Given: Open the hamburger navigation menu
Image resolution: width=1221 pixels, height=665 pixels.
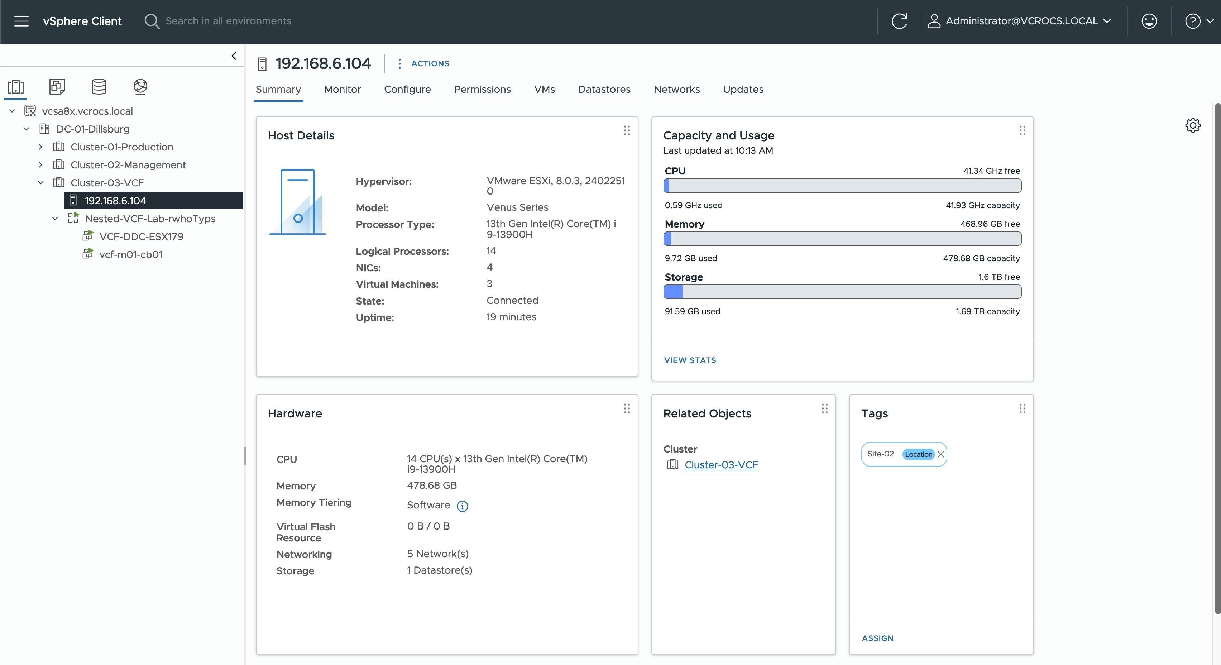Looking at the screenshot, I should 21,21.
